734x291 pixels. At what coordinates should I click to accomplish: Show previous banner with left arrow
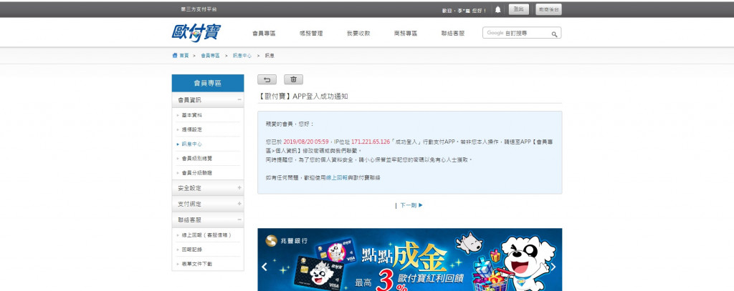pyautogui.click(x=264, y=267)
